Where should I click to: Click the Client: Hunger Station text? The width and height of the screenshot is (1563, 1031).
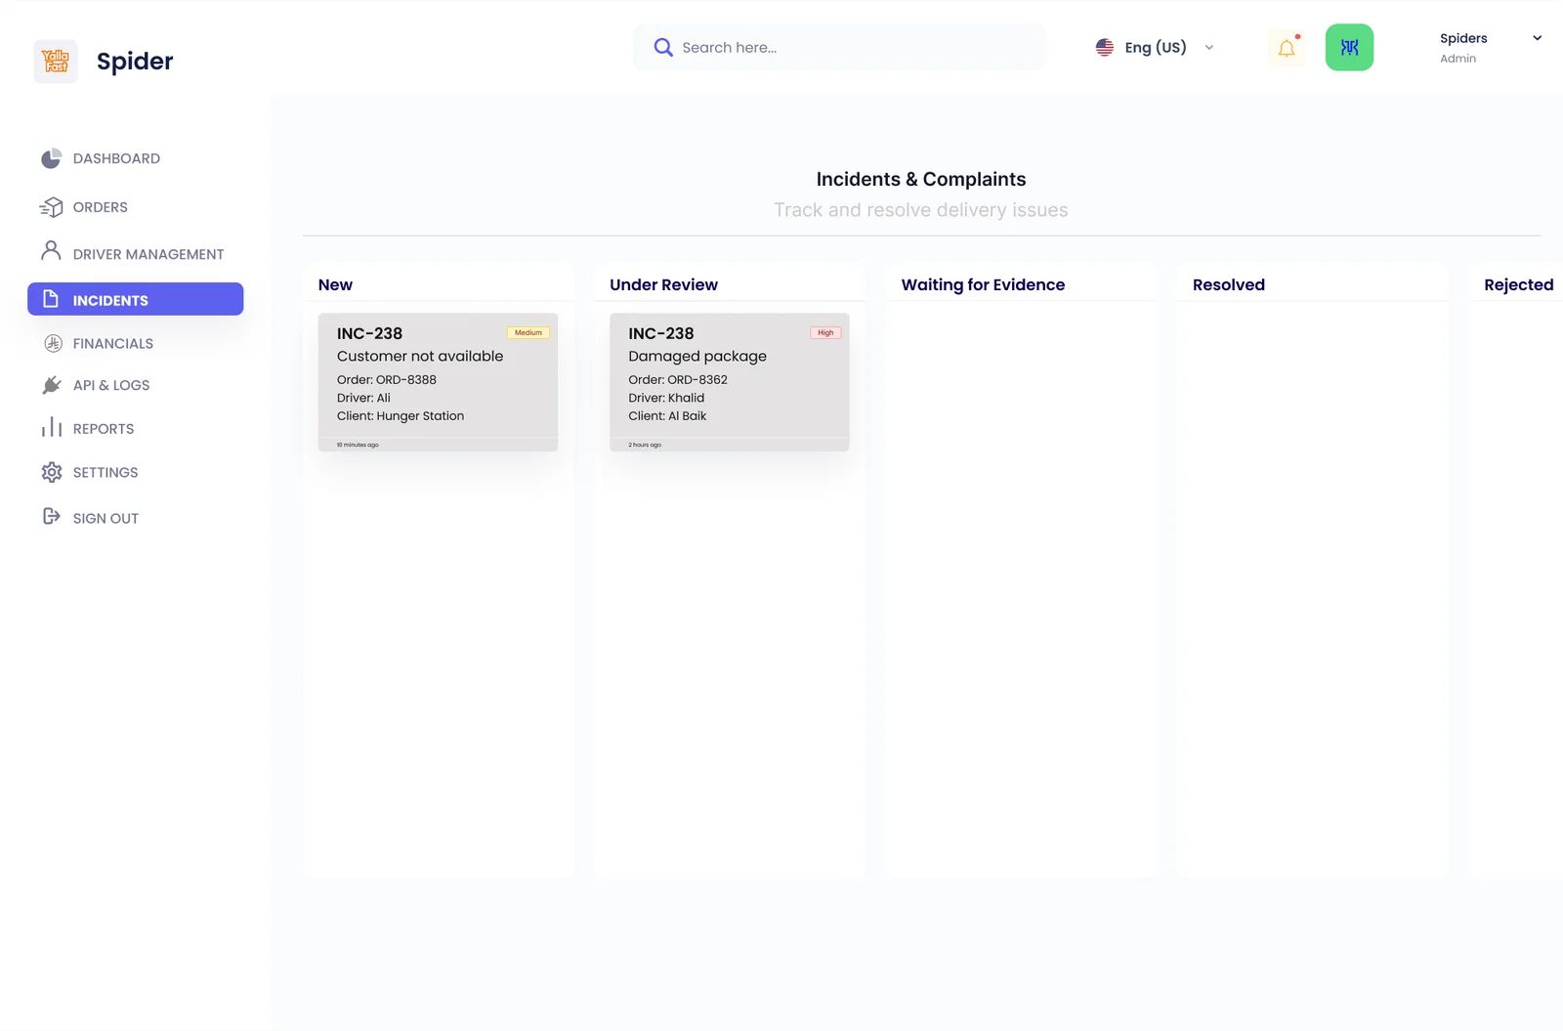point(401,415)
